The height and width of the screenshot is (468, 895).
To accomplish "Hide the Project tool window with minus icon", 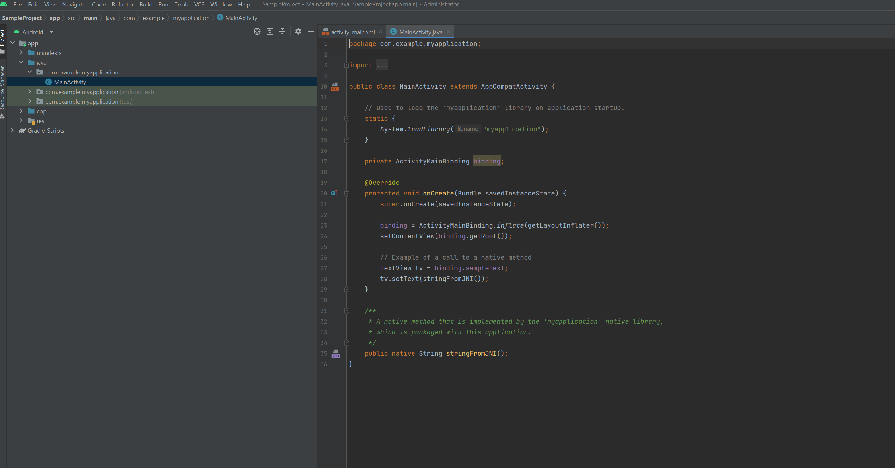I will tap(311, 32).
